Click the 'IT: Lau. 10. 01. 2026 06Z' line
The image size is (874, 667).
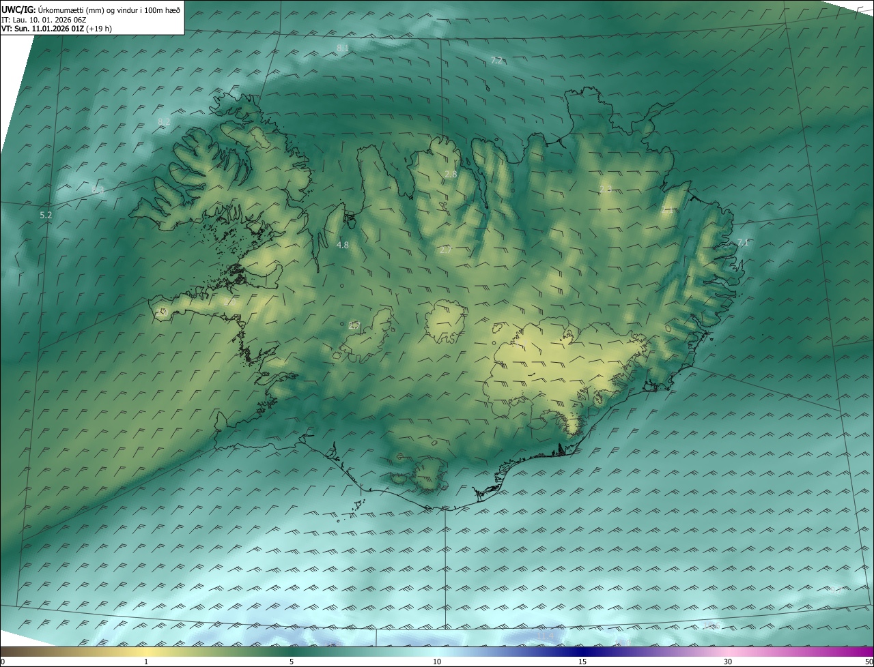(44, 20)
